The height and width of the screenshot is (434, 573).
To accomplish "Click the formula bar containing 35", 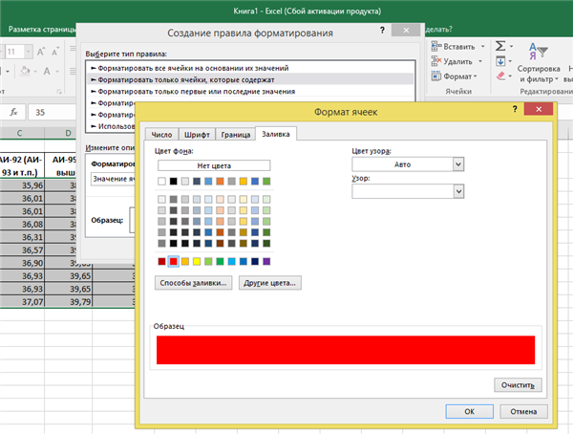I will [x=53, y=112].
